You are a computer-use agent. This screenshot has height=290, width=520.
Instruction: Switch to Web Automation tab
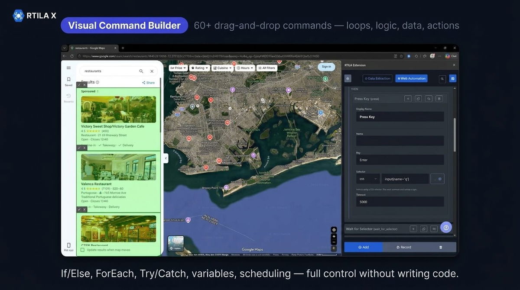click(411, 78)
